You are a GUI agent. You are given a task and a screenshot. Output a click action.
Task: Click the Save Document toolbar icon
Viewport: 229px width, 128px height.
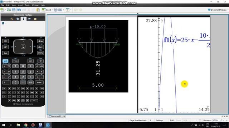point(14,10)
